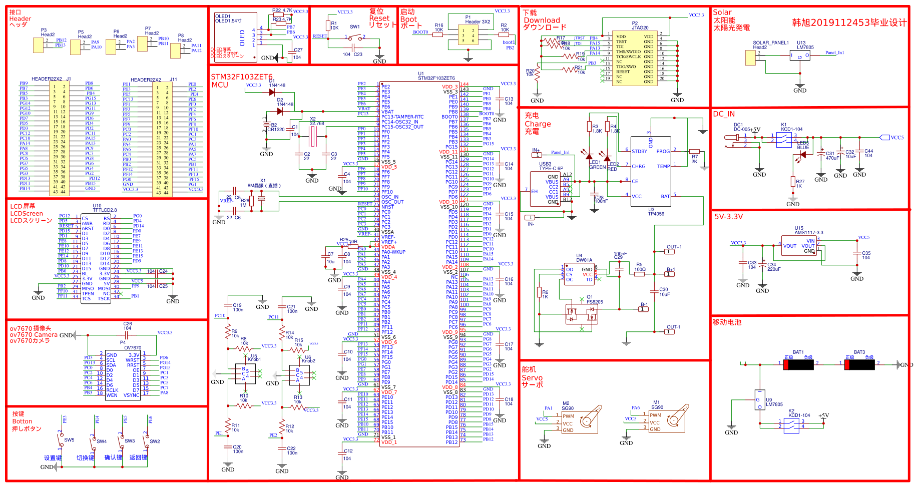The height and width of the screenshot is (486, 919).
Task: Select the U15 AMS1117-3.3 regulator
Action: 799,246
